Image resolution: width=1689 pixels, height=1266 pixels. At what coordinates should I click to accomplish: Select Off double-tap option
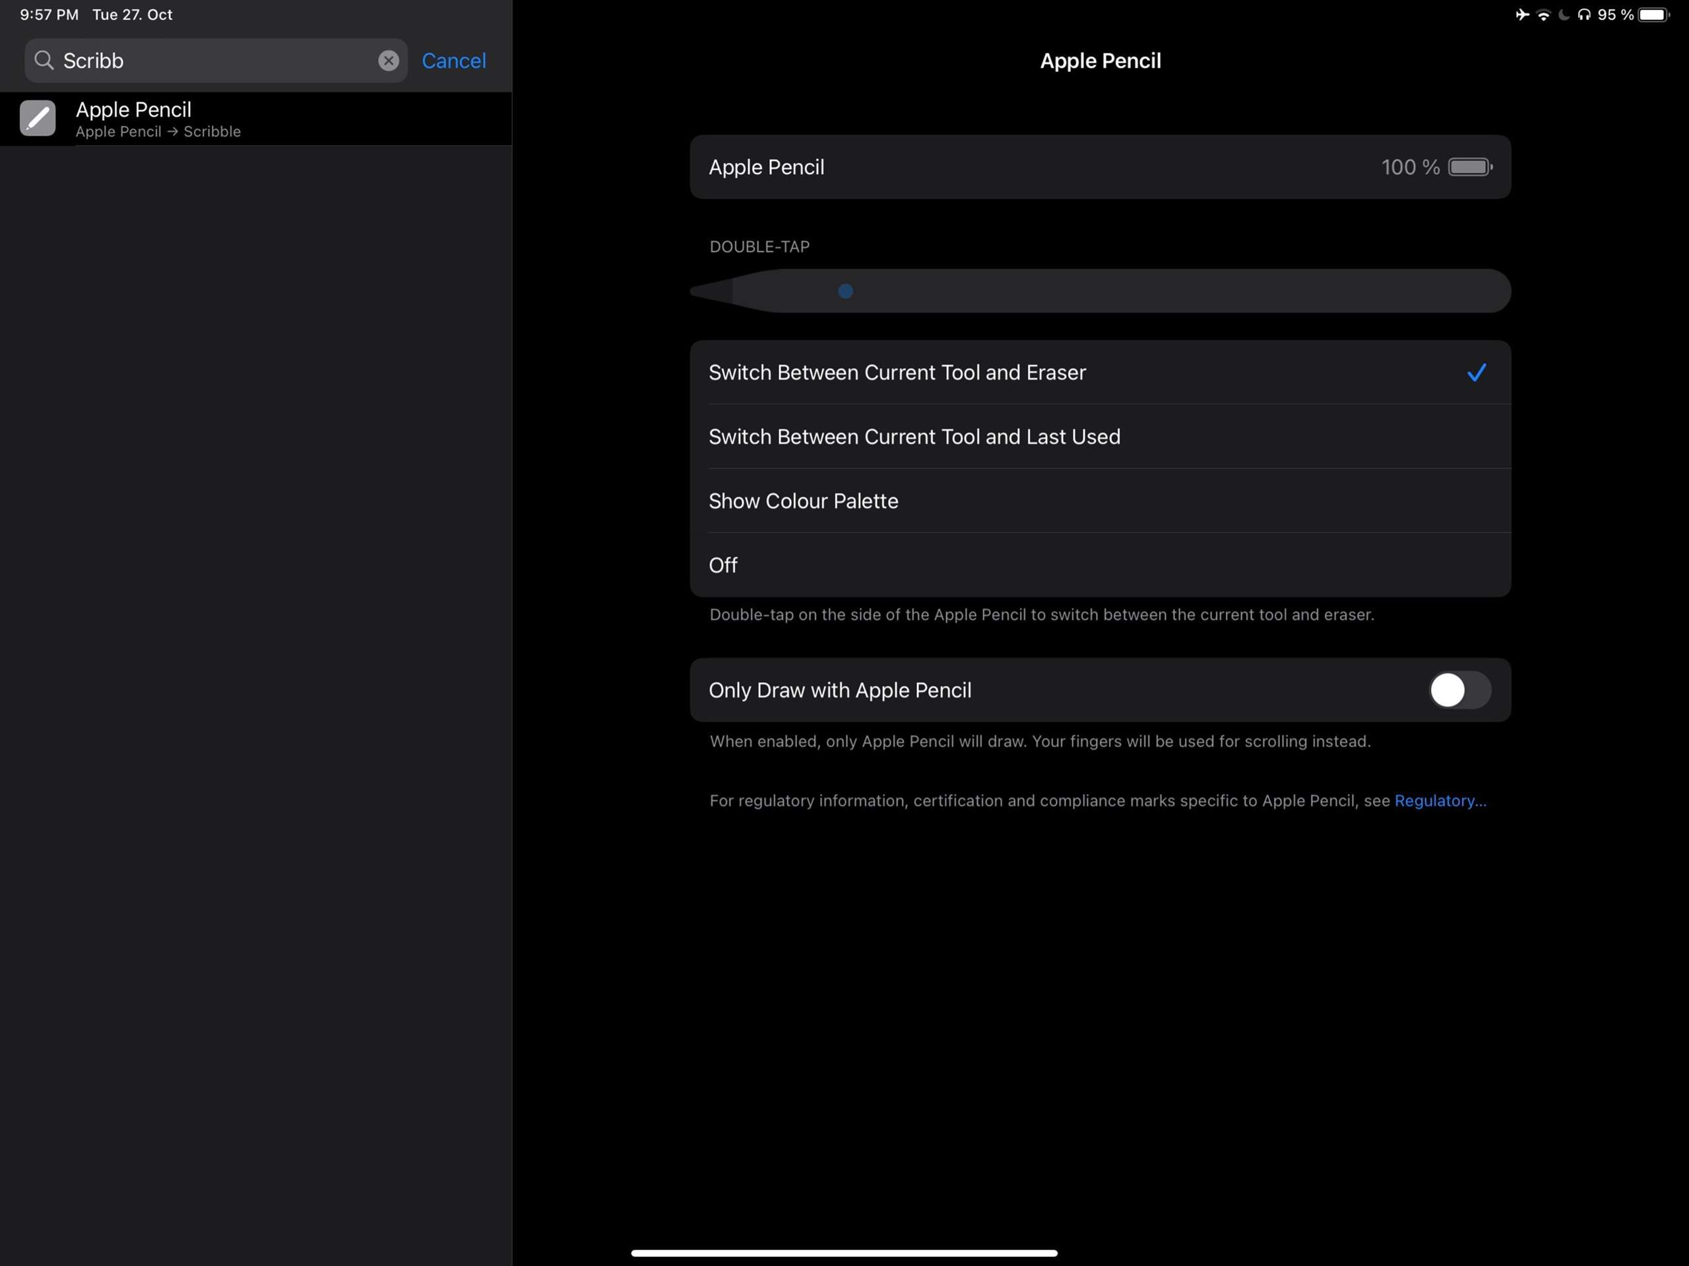coord(722,564)
